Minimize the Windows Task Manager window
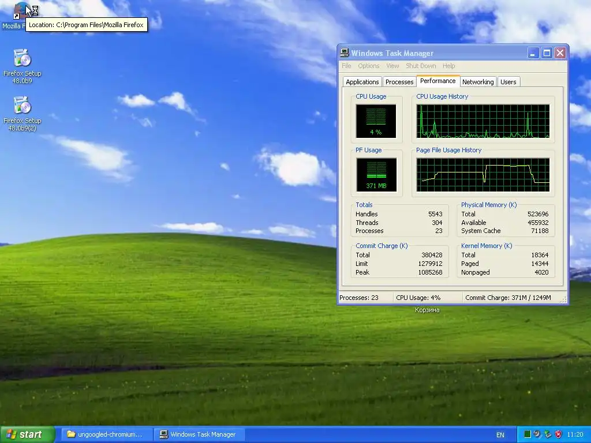591x443 pixels. point(533,53)
